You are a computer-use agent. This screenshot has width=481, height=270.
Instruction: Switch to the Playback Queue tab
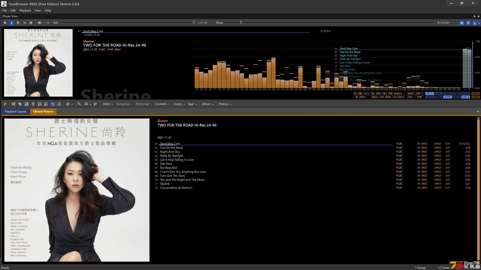[x=15, y=111]
